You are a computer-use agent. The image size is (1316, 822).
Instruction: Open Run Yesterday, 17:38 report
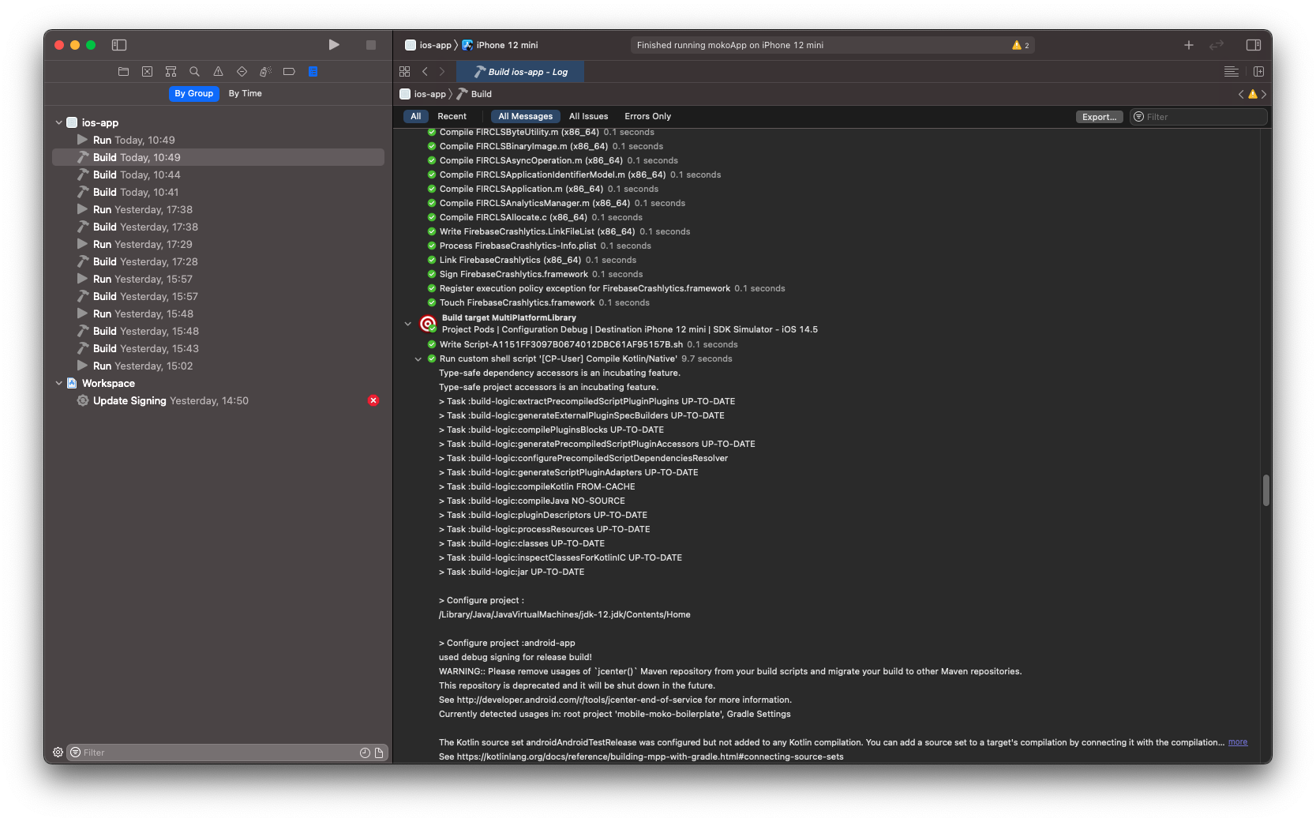[218, 209]
